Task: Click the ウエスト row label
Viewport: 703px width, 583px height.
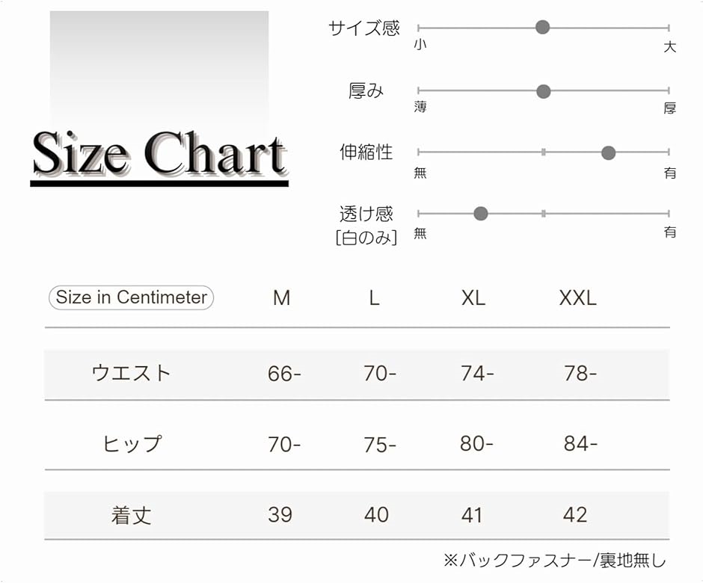Action: [x=131, y=373]
